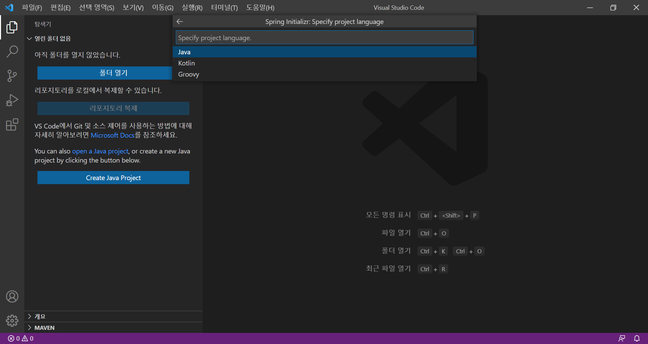Open the 파일(F) menu
The width and height of the screenshot is (648, 344).
(x=32, y=7)
